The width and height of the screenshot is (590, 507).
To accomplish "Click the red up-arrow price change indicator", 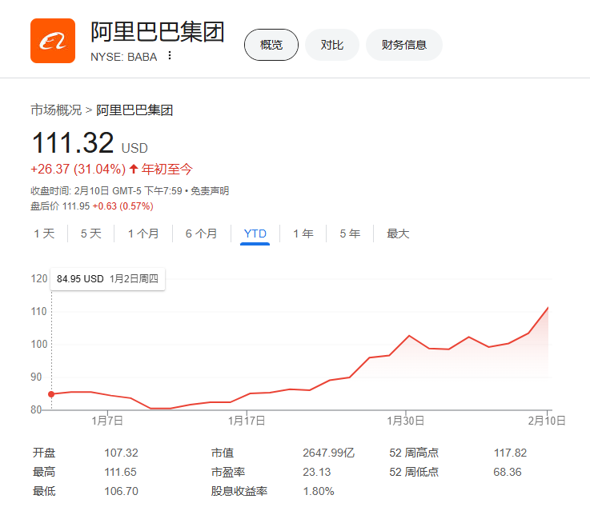I will click(x=133, y=169).
